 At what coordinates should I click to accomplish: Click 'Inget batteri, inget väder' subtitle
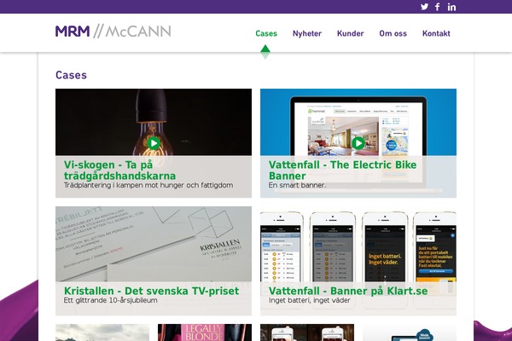(309, 300)
